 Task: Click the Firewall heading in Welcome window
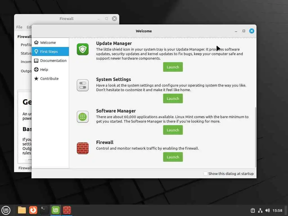pos(105,142)
